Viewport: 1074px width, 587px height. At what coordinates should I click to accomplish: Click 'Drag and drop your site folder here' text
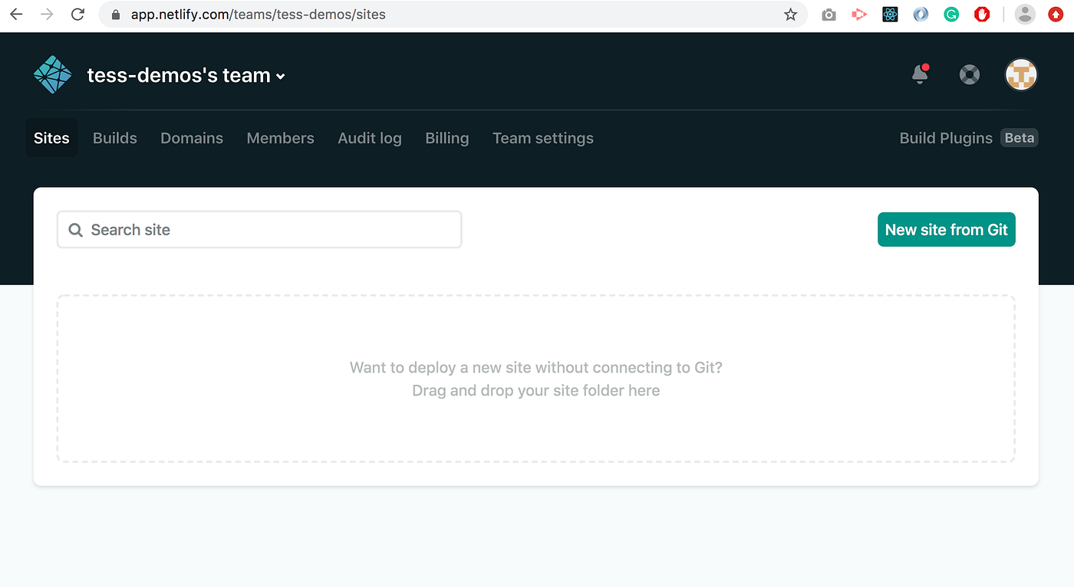(x=536, y=391)
